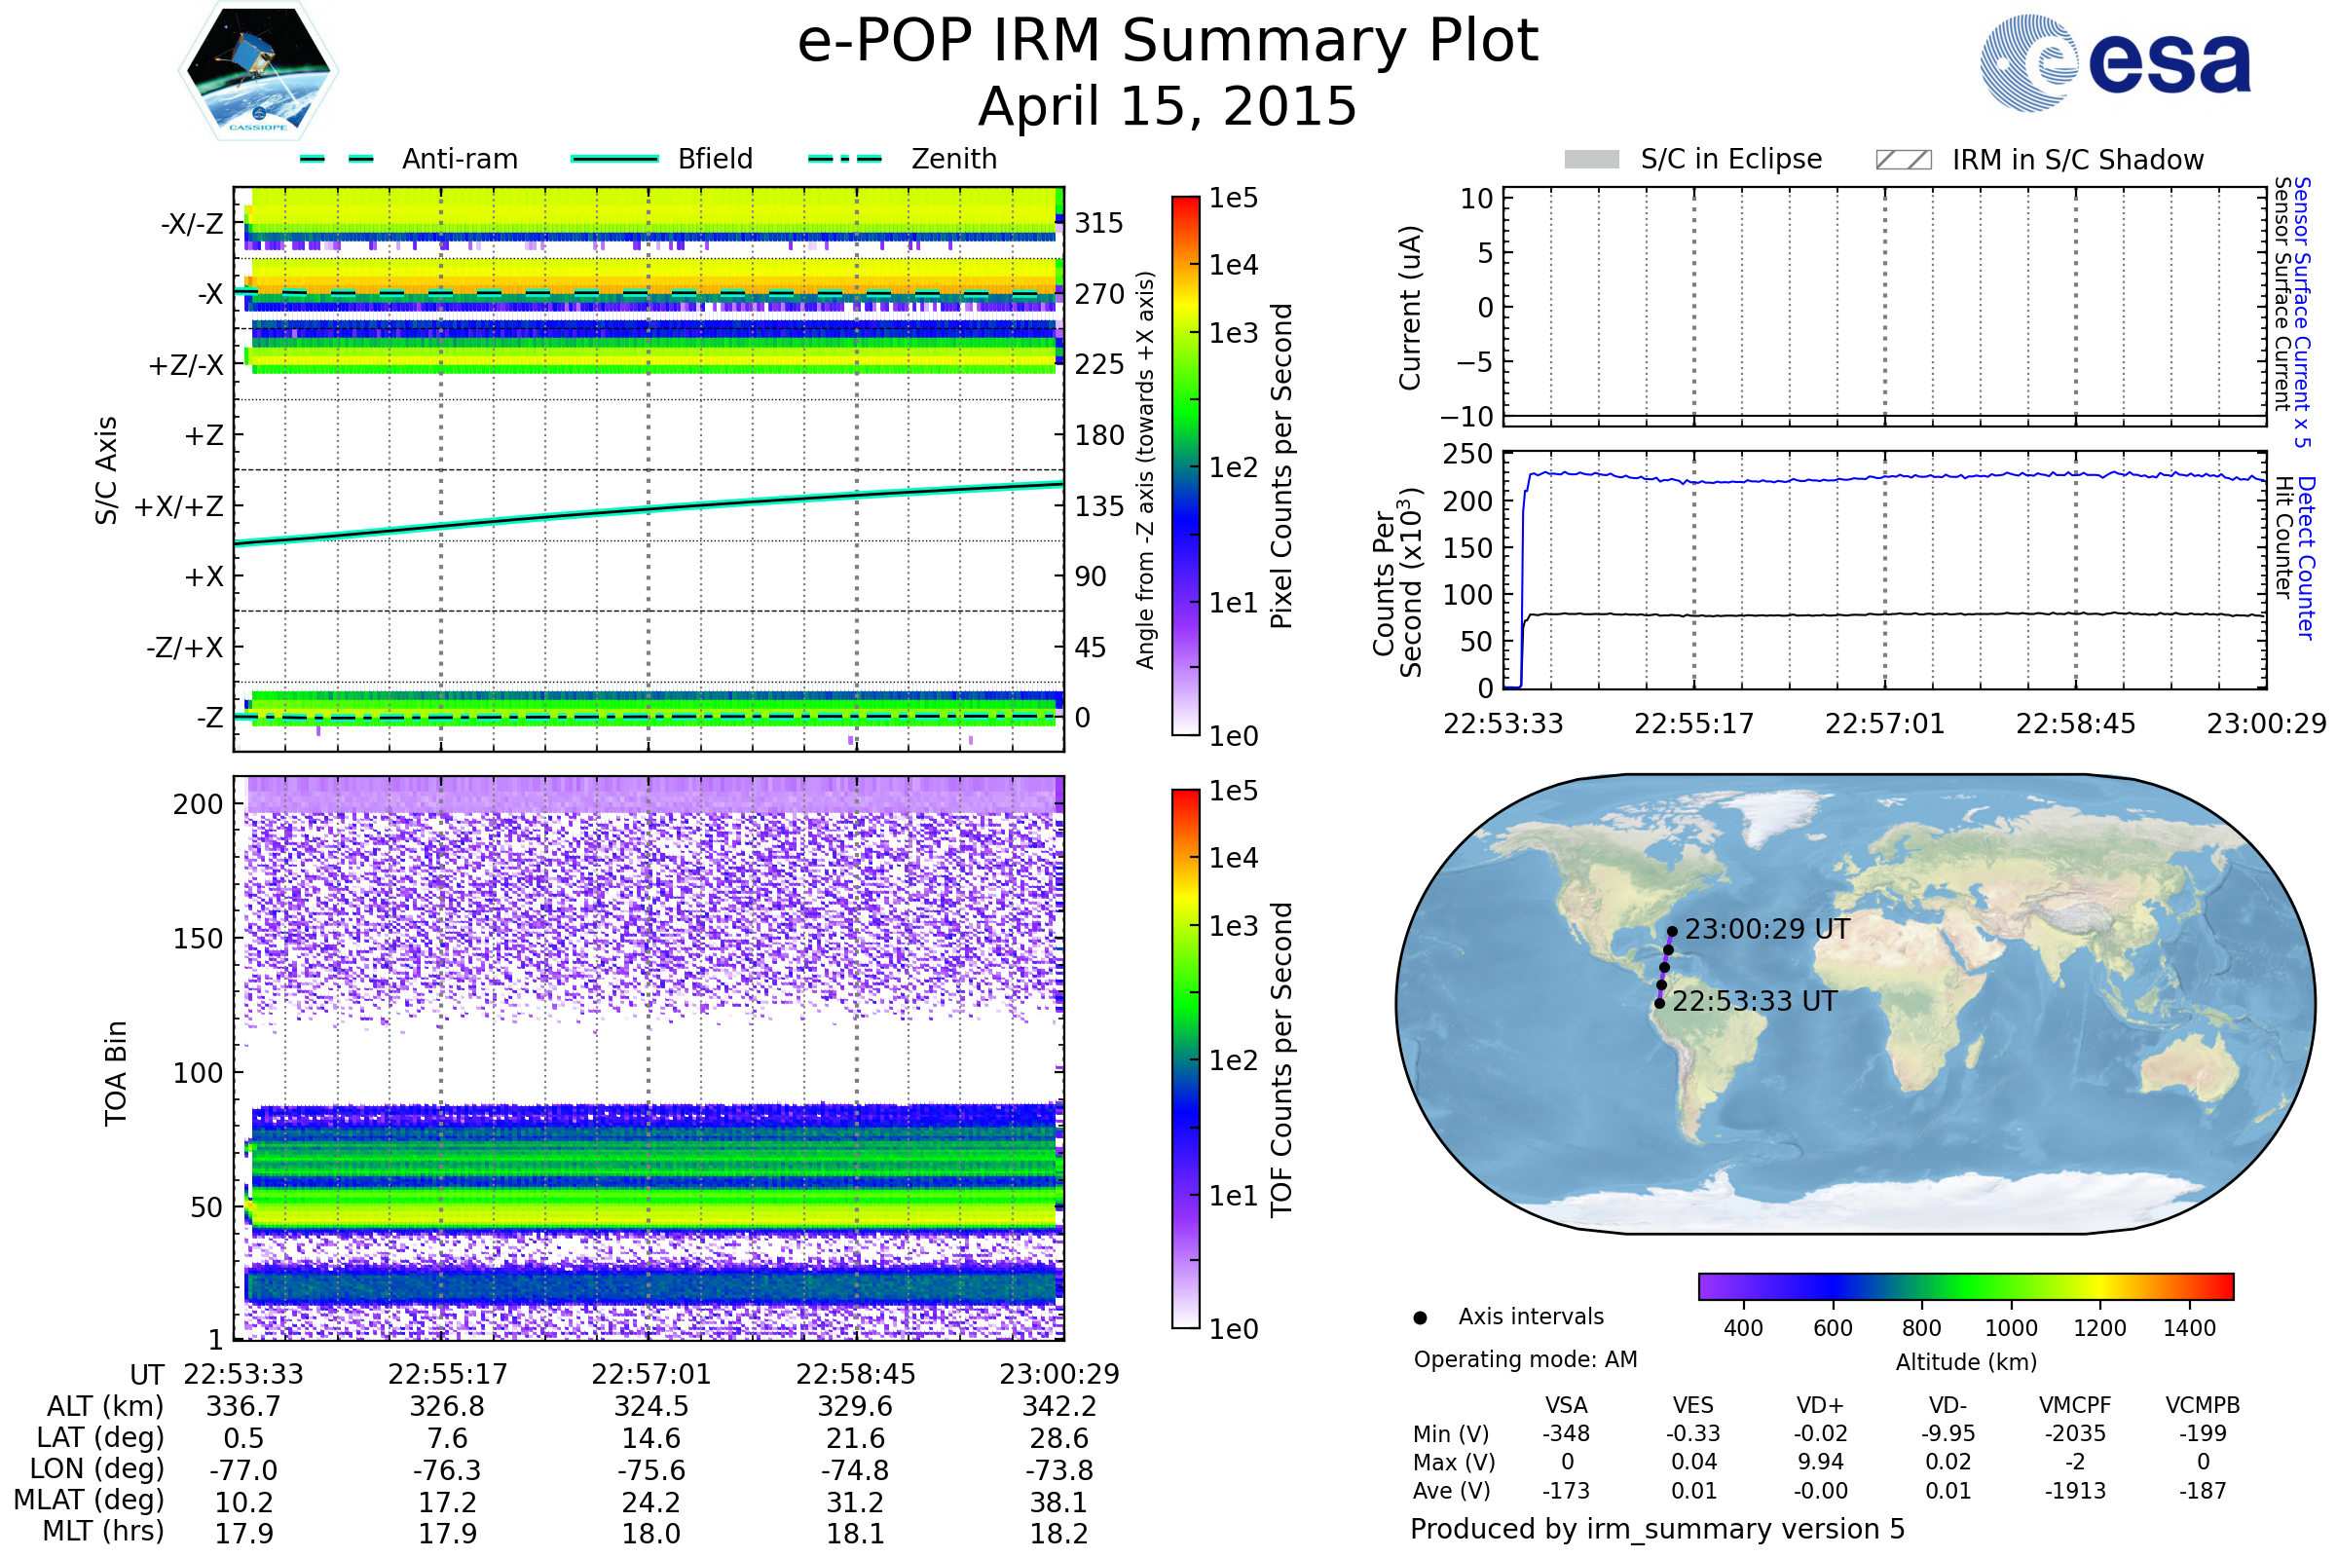Click the S/C in Eclipse gray legend patch
Viewport: 2337px width, 1558px height.
1592,160
